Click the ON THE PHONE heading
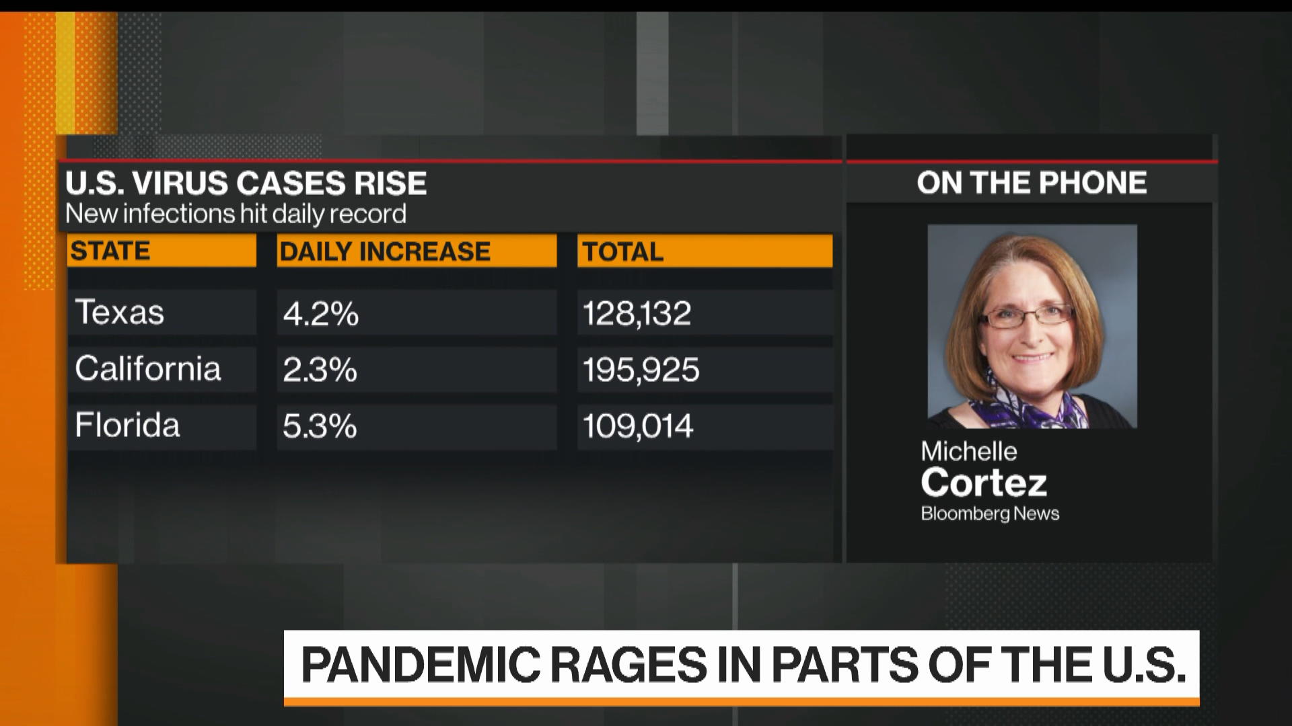Screen dimensions: 1292x726 [1032, 183]
